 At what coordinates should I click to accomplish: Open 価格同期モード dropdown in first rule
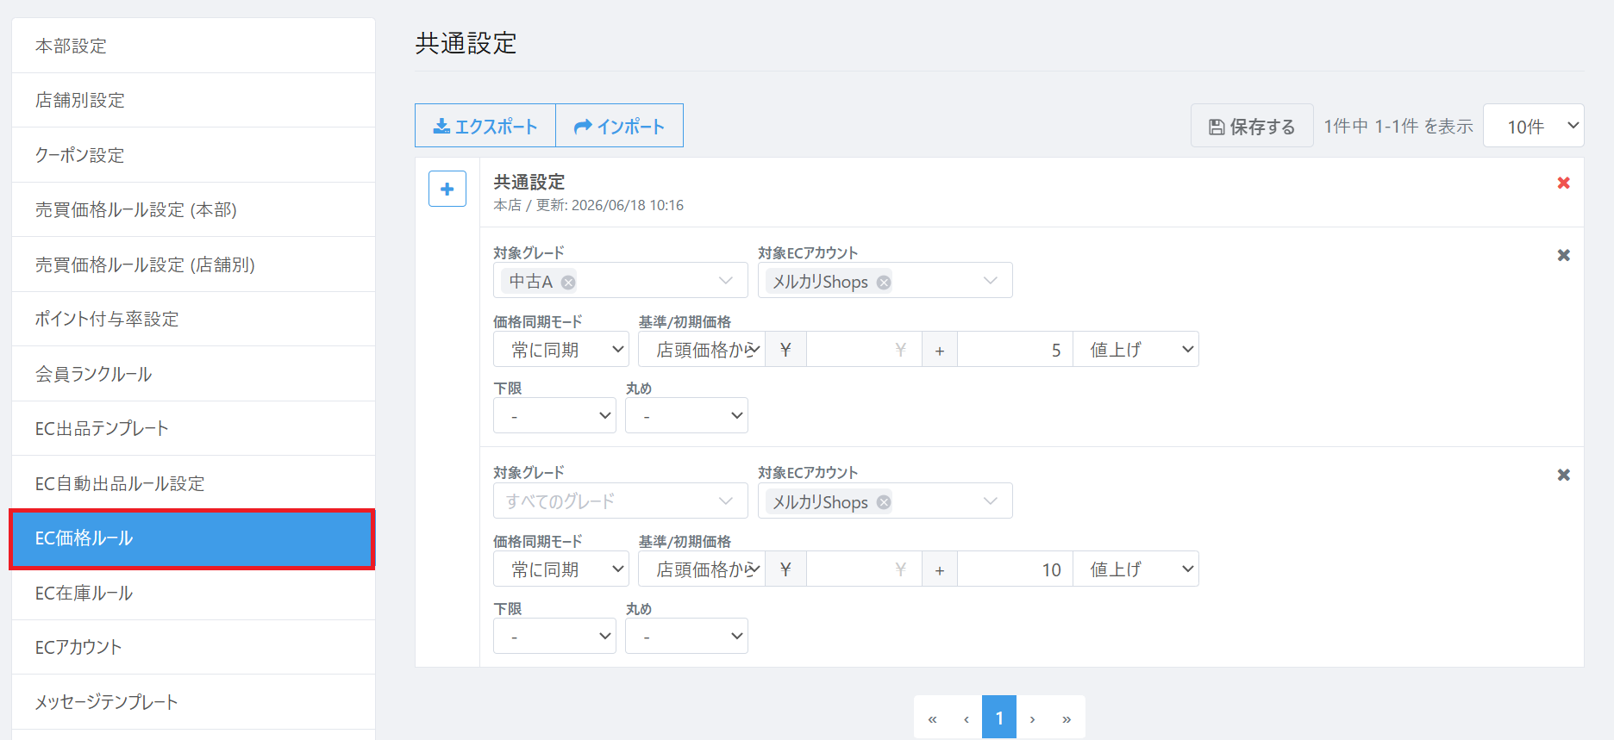(561, 350)
